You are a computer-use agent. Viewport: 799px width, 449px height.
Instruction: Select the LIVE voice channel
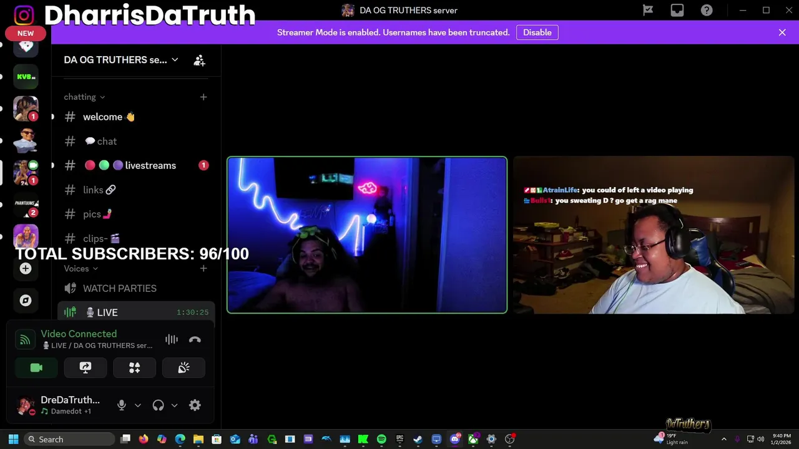(136, 312)
